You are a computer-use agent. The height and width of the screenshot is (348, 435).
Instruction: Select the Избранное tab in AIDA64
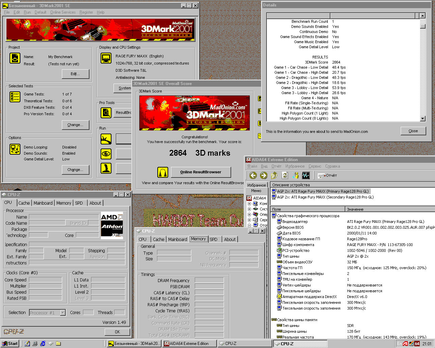(x=257, y=185)
